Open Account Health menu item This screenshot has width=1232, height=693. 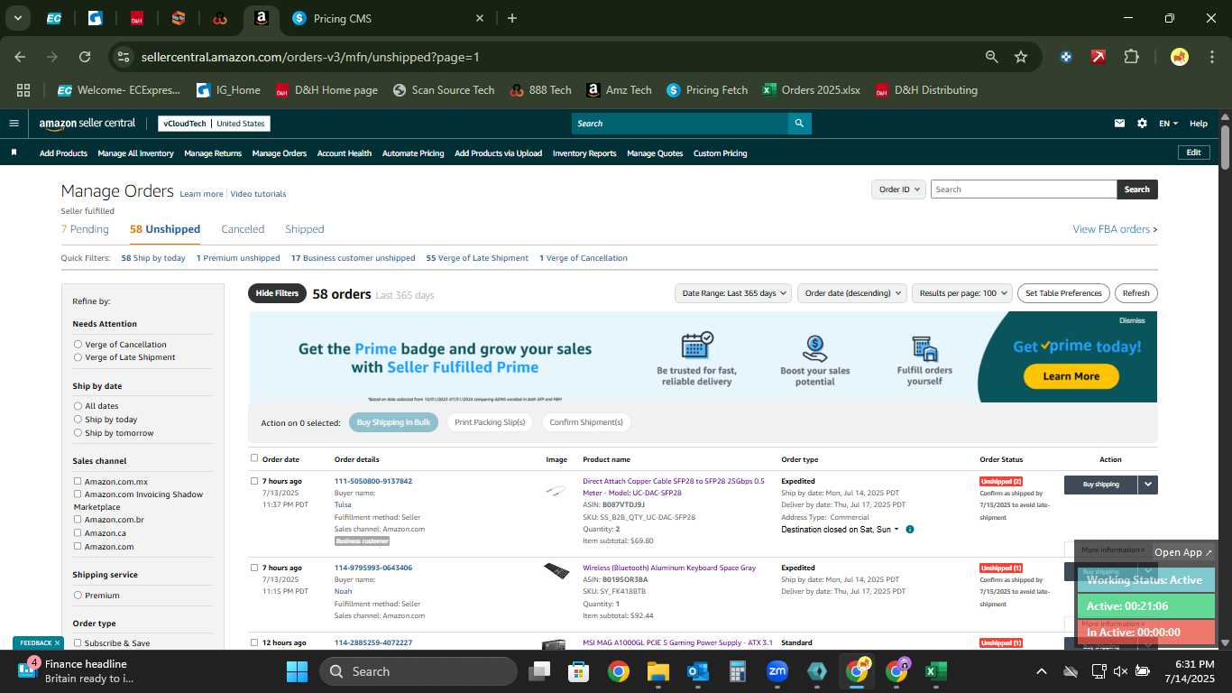pos(344,153)
